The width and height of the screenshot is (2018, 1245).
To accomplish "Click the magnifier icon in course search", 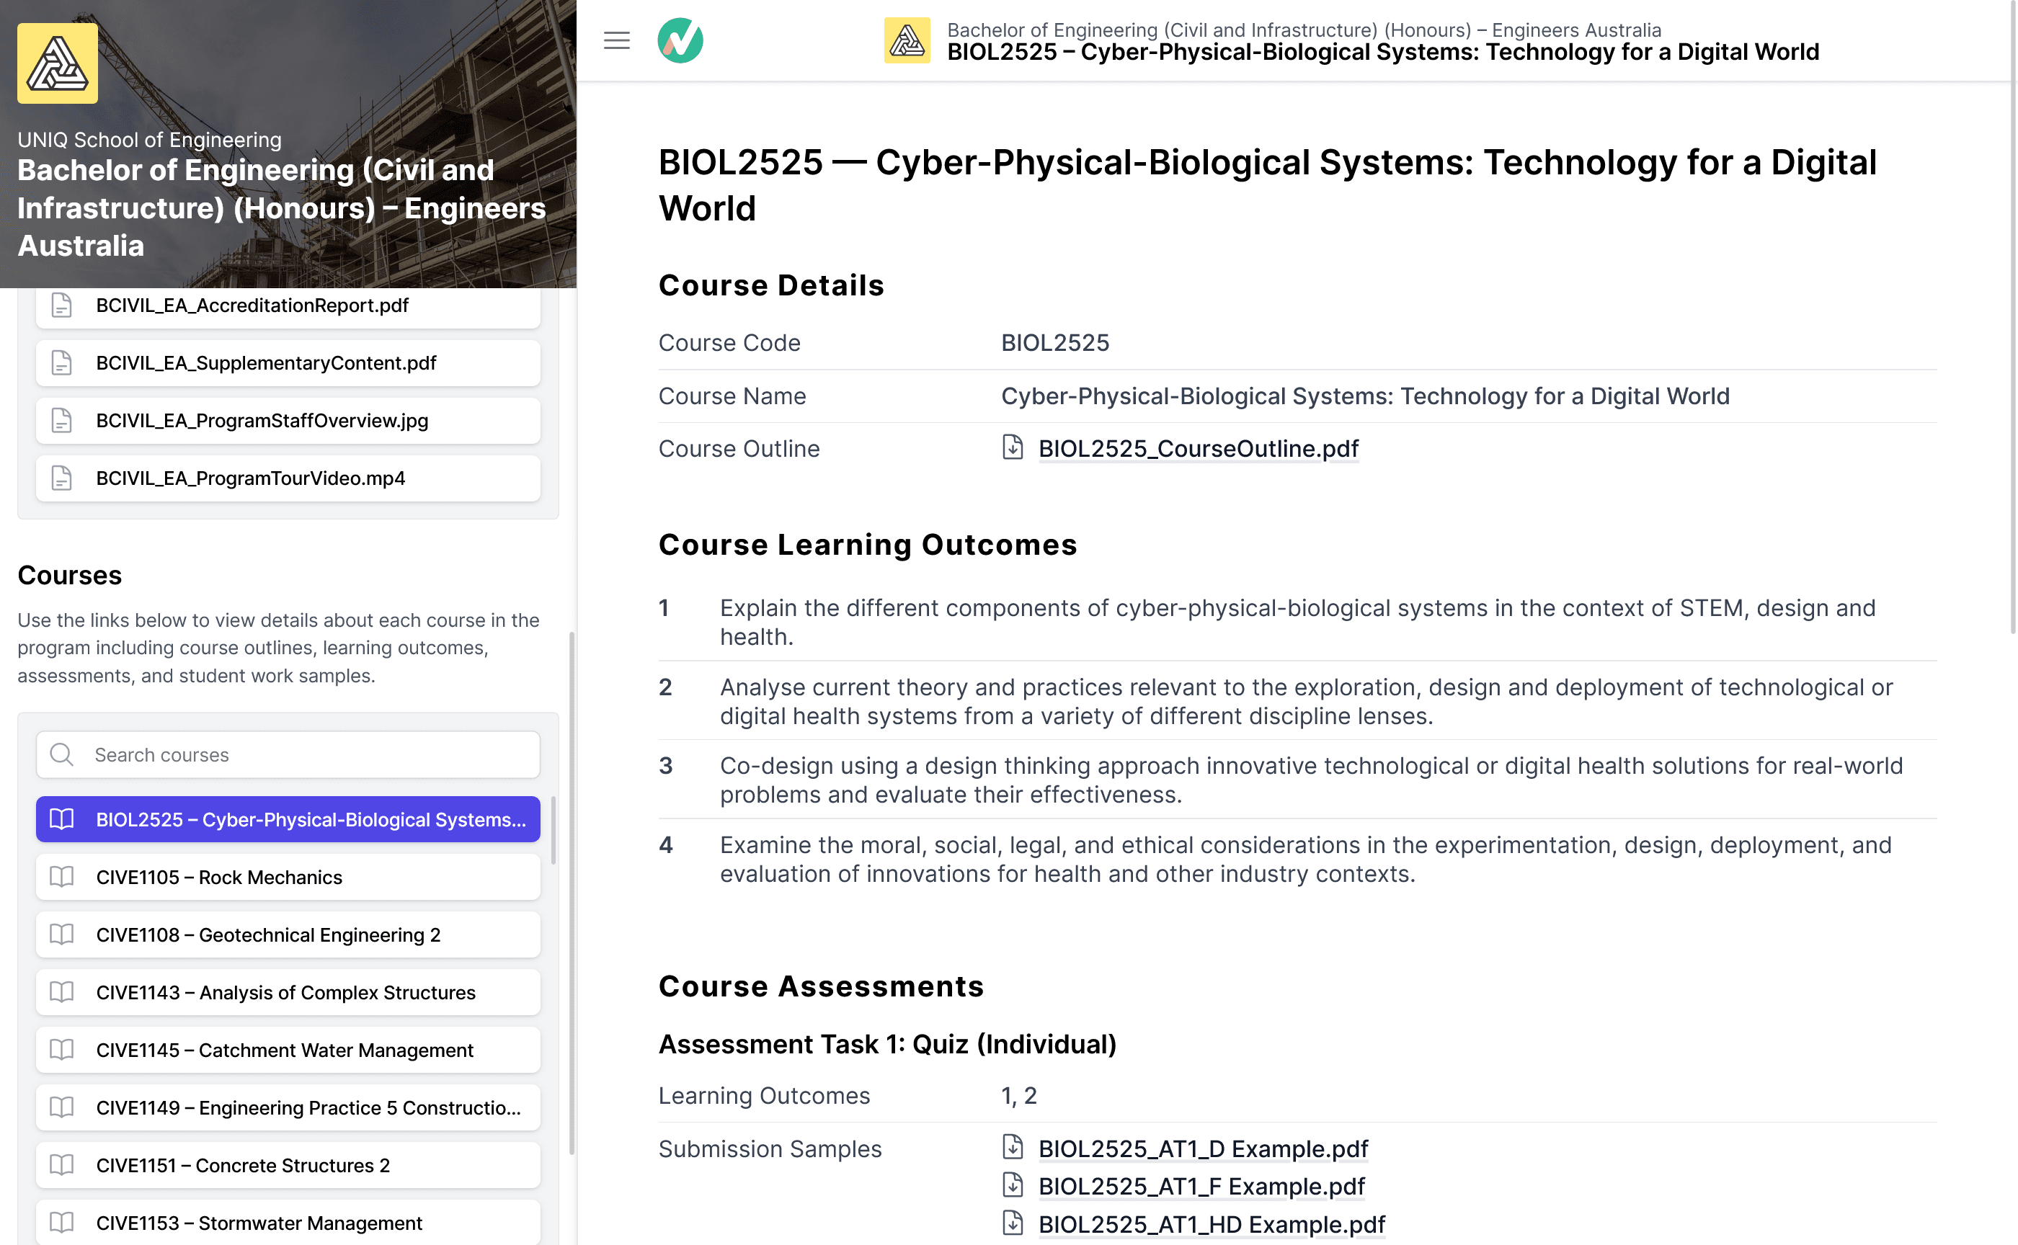I will tap(62, 754).
